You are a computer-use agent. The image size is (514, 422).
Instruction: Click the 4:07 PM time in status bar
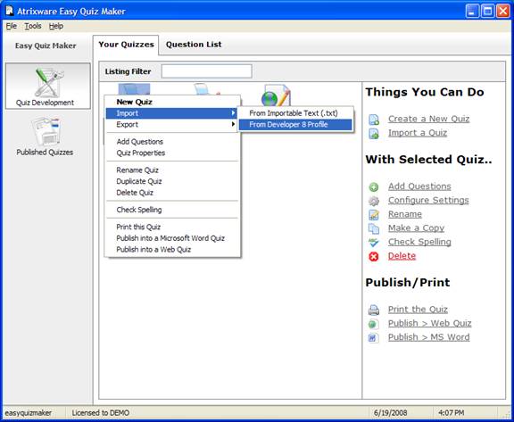[x=452, y=413]
